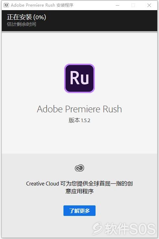Click the title bar text Adobe Premiere Rush 安装程序
This screenshot has height=239, width=159.
click(42, 5)
